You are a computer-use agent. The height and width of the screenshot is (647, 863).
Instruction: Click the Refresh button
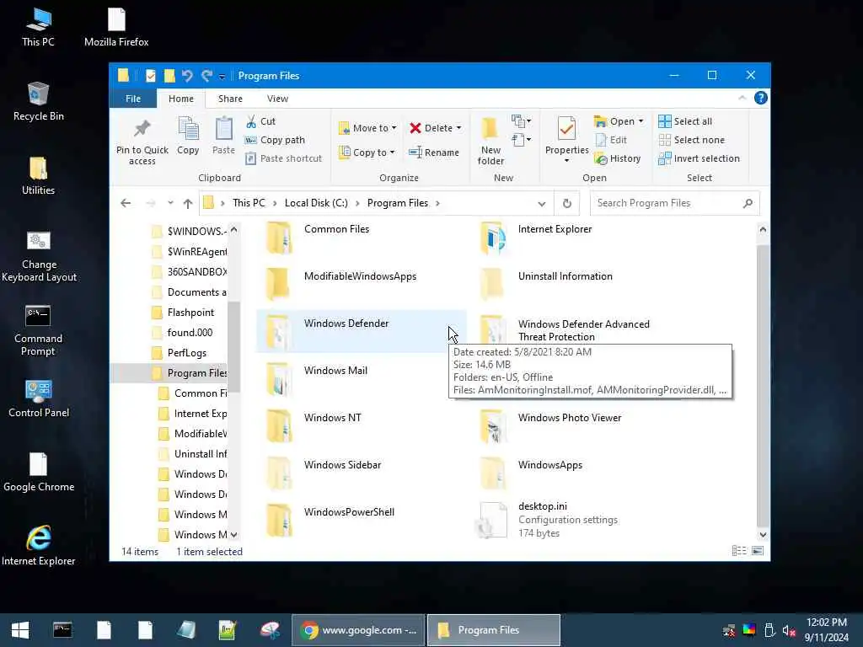(567, 204)
